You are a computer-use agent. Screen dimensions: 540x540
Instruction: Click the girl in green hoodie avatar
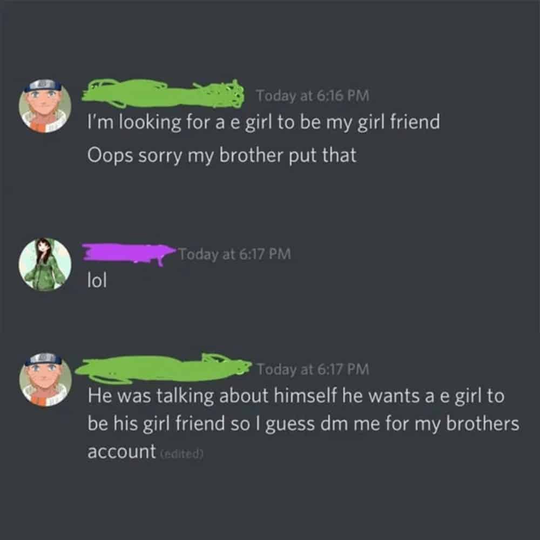point(45,265)
